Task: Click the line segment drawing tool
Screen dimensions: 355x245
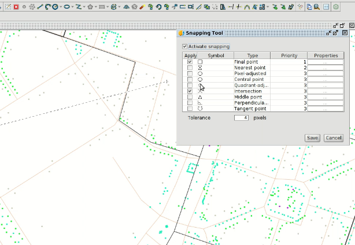Action: tap(41, 7)
